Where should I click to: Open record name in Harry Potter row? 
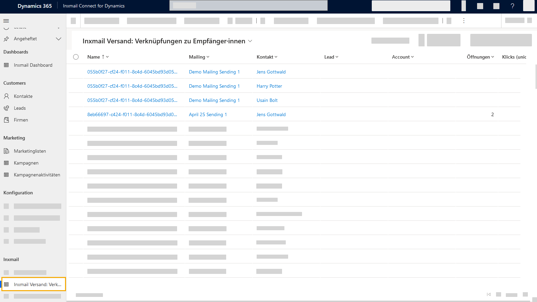(x=132, y=86)
